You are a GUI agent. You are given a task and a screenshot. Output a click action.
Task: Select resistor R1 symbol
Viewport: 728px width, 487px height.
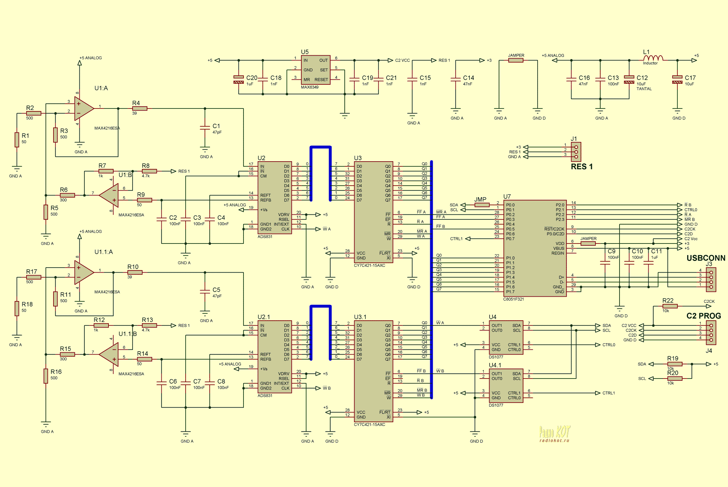pos(17,140)
